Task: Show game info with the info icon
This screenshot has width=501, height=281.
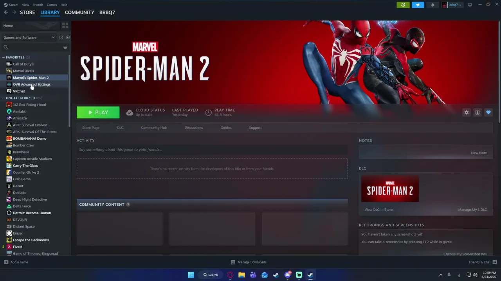Action: 478,112
